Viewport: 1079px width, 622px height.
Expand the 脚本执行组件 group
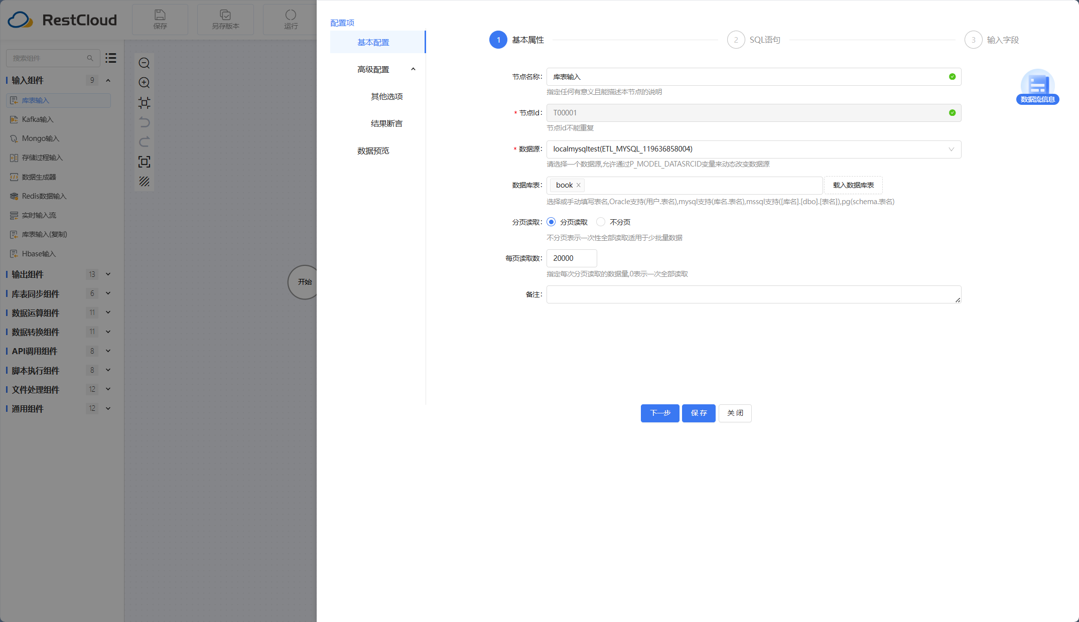pyautogui.click(x=108, y=370)
